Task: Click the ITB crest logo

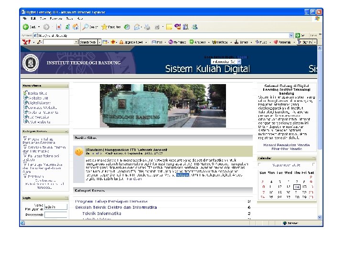Action: pos(31,63)
